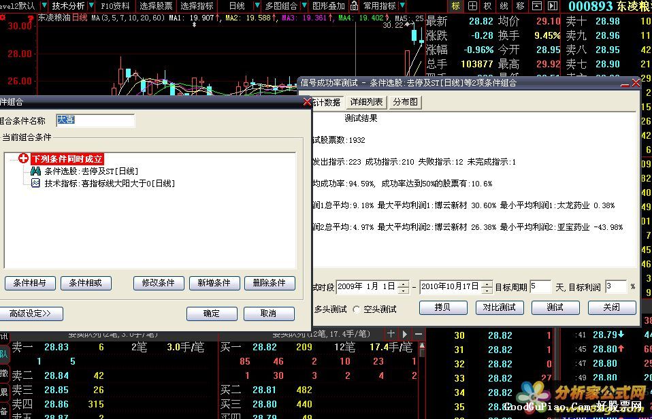Open dropdown arrow after 多图组合
The image size is (652, 419).
(305, 6)
